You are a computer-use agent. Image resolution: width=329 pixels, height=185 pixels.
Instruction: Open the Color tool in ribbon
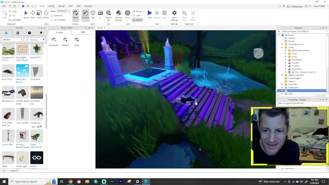127,15
